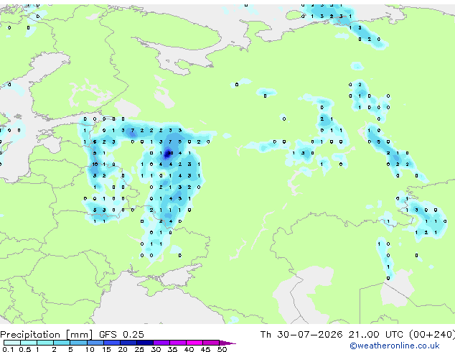Click the legend swatch between 20 and 25
455x352 pixels.
128,343
